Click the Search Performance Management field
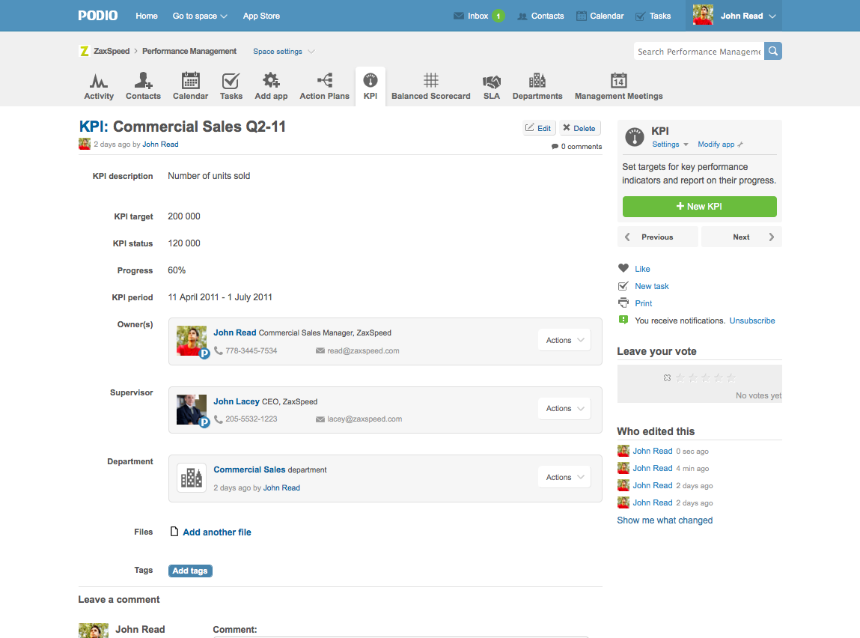 point(698,52)
